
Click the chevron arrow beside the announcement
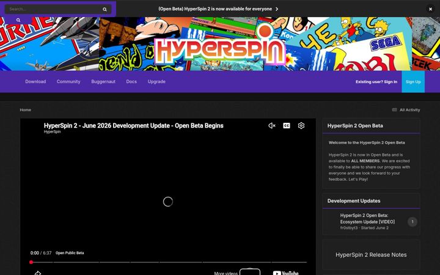click(277, 9)
